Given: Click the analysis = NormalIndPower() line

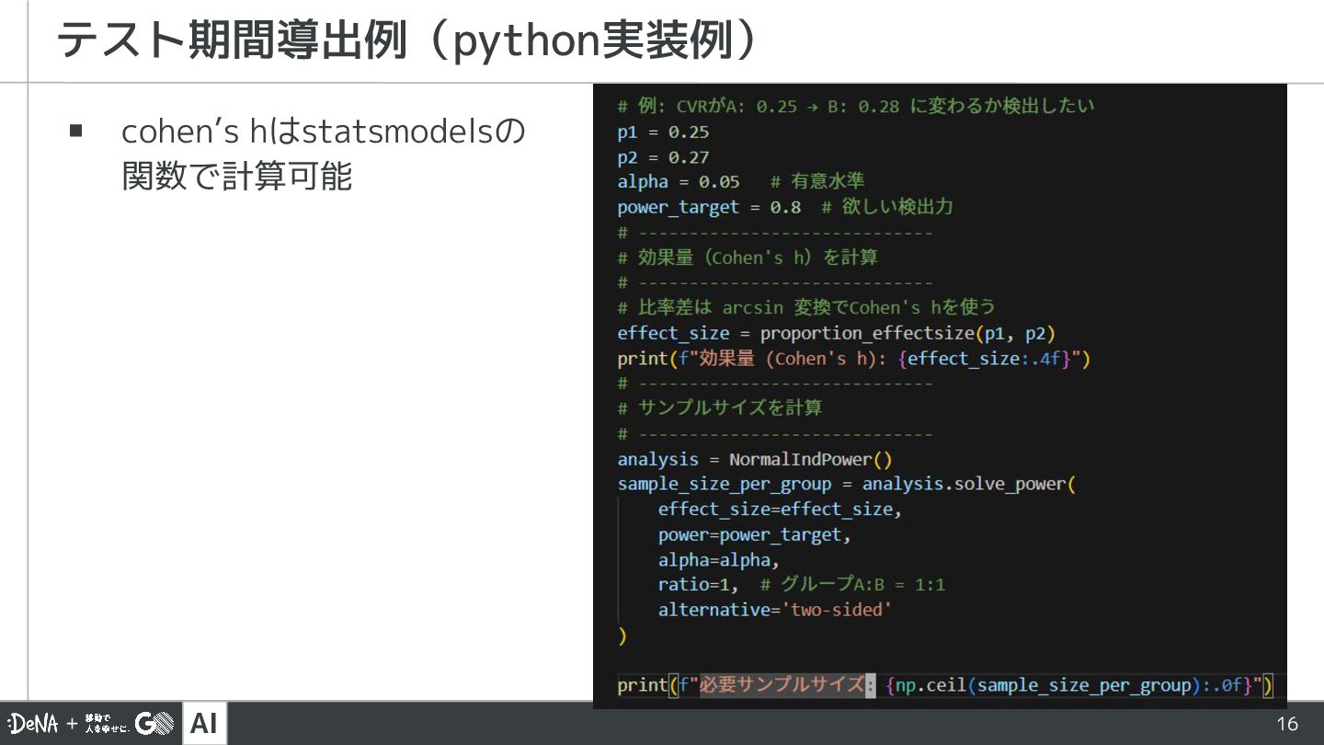Looking at the screenshot, I should click(x=755, y=459).
